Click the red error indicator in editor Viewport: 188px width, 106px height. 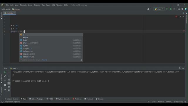point(177,16)
